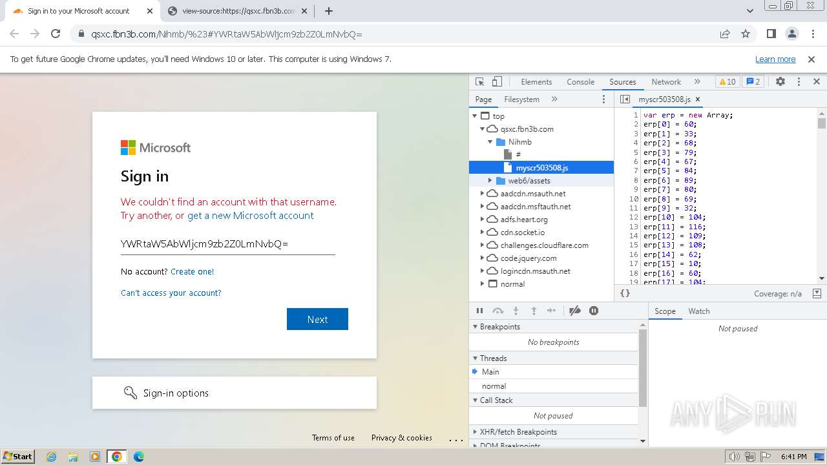Switch to DevTools Console tab
This screenshot has width=827, height=465.
click(x=580, y=82)
